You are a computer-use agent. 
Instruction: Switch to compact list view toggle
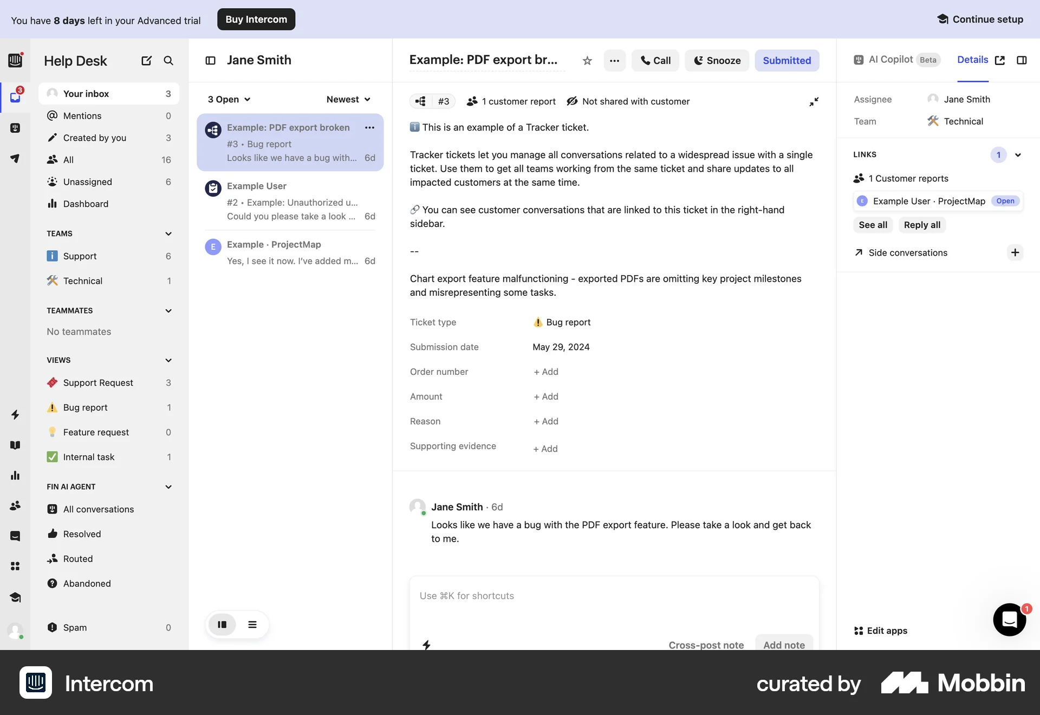[252, 625]
